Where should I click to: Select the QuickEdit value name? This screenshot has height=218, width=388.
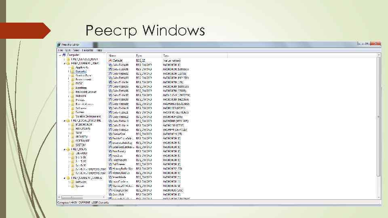pos(118,195)
